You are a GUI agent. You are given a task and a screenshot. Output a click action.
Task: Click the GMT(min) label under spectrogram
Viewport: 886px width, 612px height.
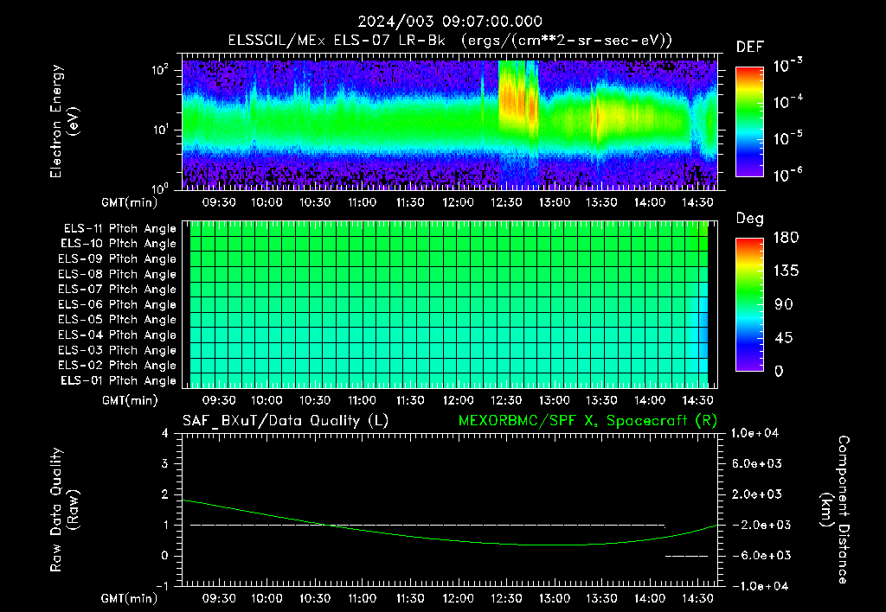tap(130, 202)
